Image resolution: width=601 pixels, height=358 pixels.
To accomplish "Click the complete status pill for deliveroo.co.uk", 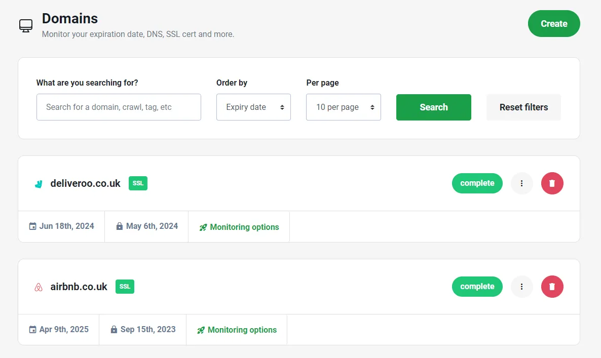I will point(477,183).
